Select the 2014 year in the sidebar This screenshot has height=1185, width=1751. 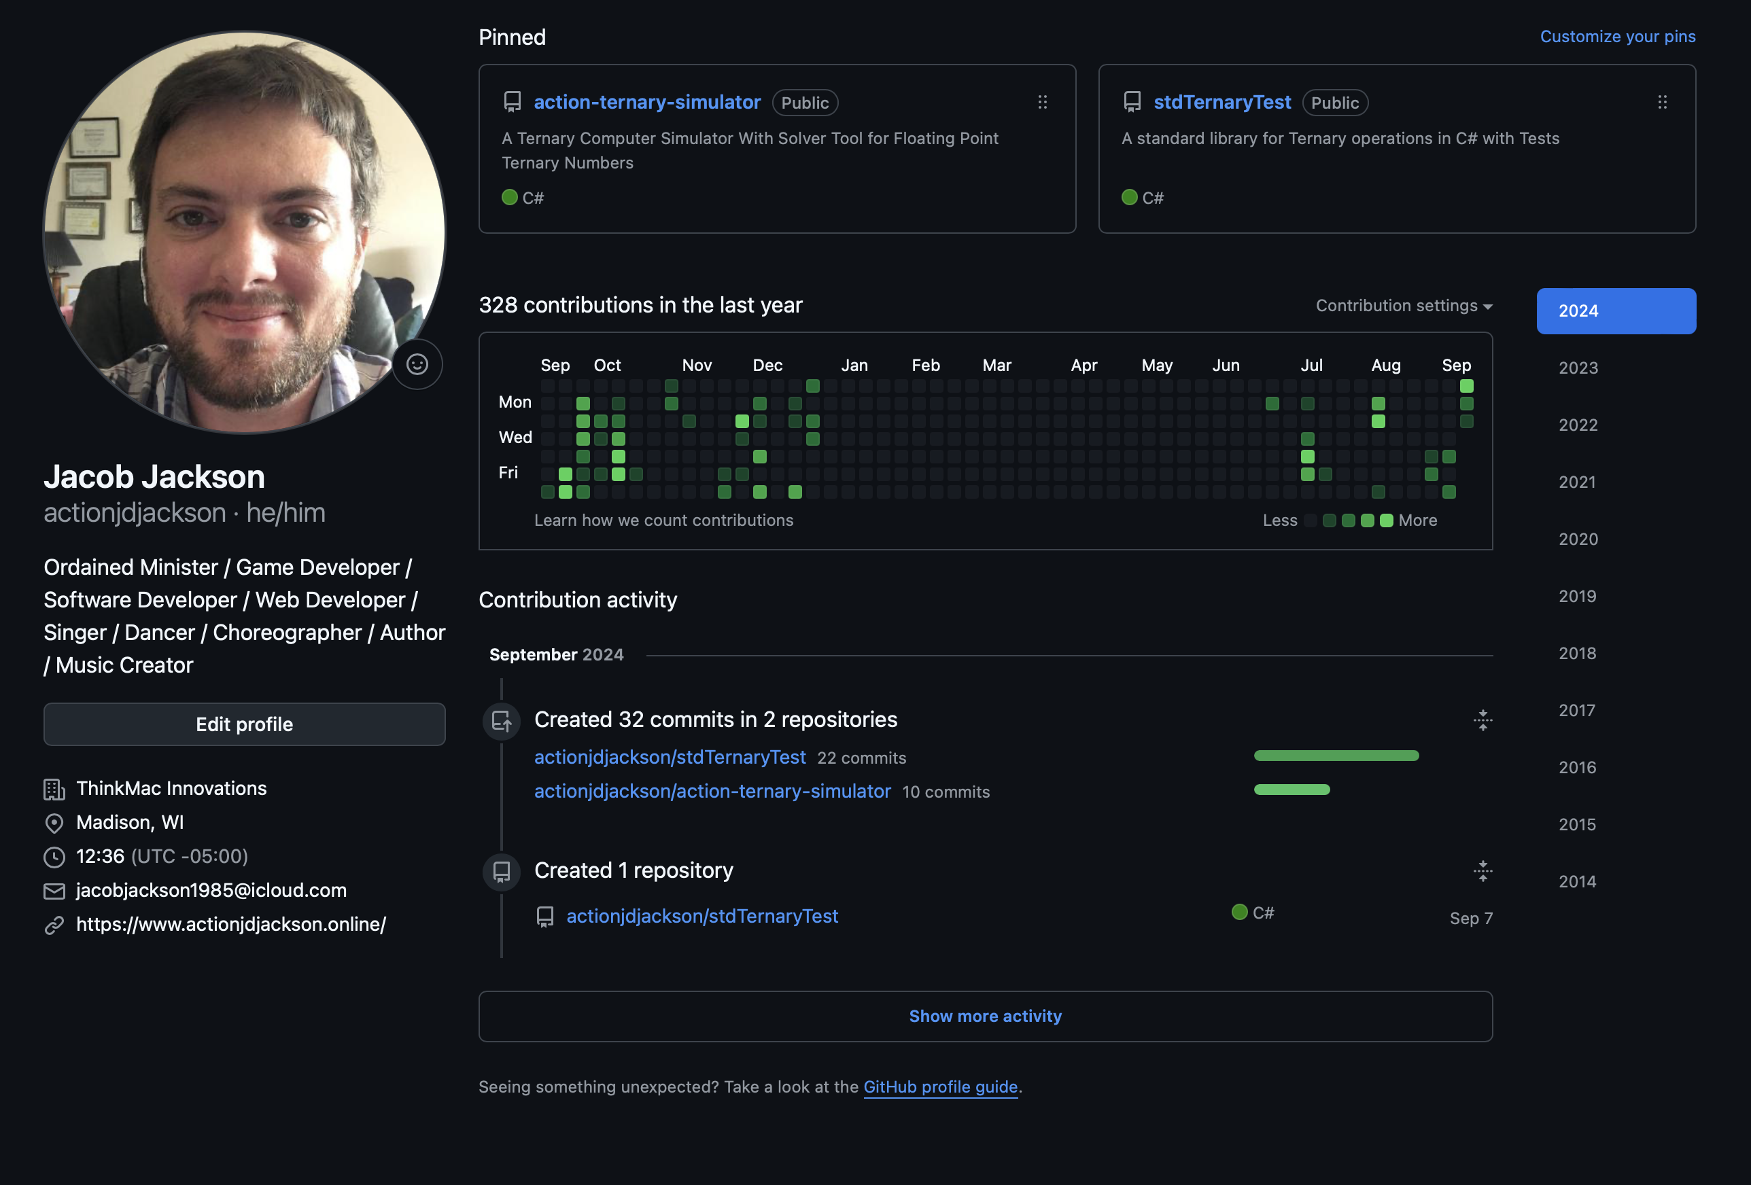(x=1578, y=881)
